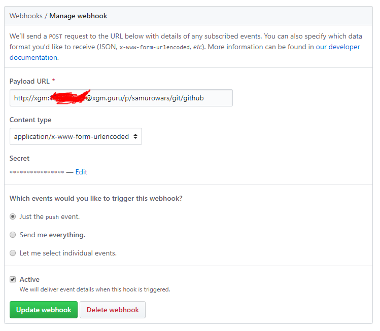This screenshot has width=380, height=331.
Task: Click the Edit link next to Secret
Action: click(81, 172)
